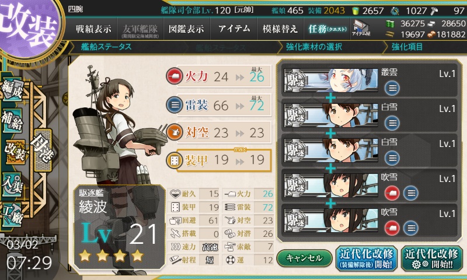
Task: Open the アイテム屋 item shop icon
Action: coord(361,29)
